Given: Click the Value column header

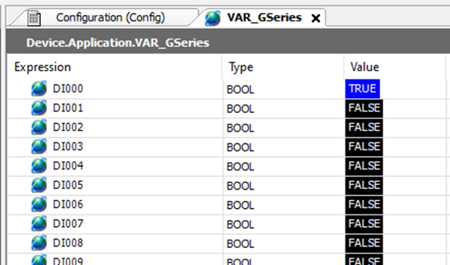Looking at the screenshot, I should pyautogui.click(x=364, y=67).
